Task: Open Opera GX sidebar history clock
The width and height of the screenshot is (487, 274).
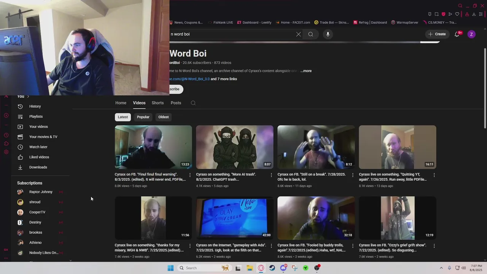Action: tap(6, 135)
